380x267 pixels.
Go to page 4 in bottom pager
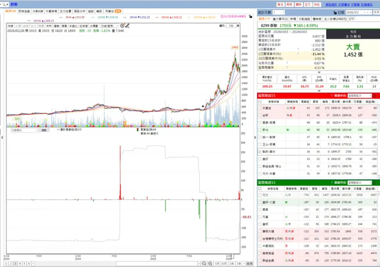click(x=20, y=263)
